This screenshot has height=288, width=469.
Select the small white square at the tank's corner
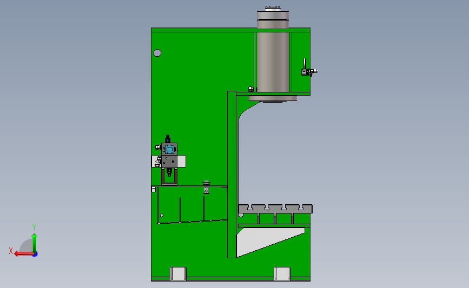pyautogui.click(x=154, y=190)
